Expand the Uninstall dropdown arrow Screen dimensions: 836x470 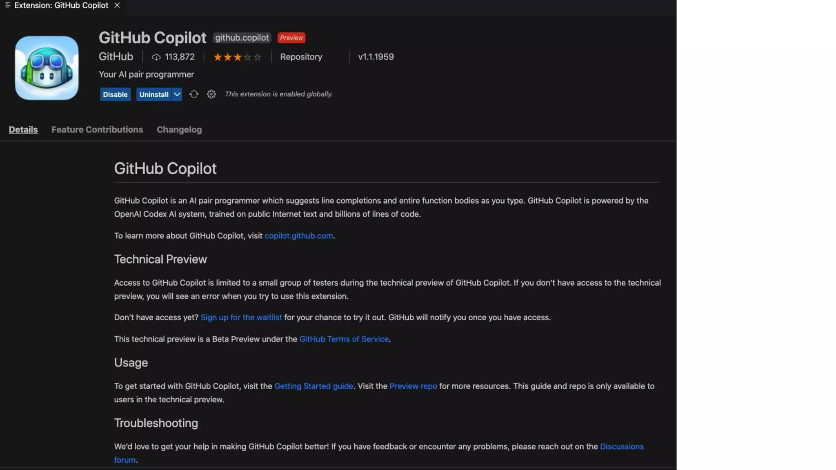point(177,94)
